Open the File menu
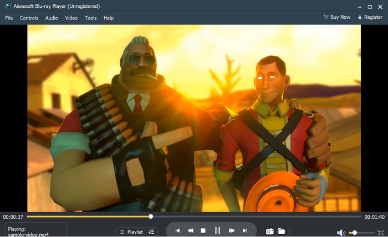 point(9,18)
